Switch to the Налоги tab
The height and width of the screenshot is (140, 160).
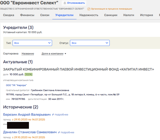pos(129,15)
